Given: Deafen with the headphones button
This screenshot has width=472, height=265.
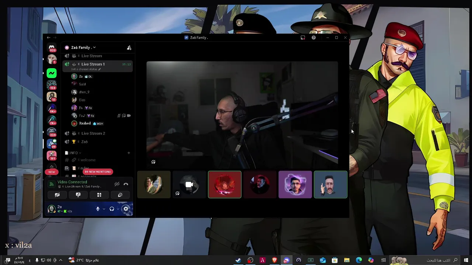Looking at the screenshot, I should [112, 209].
